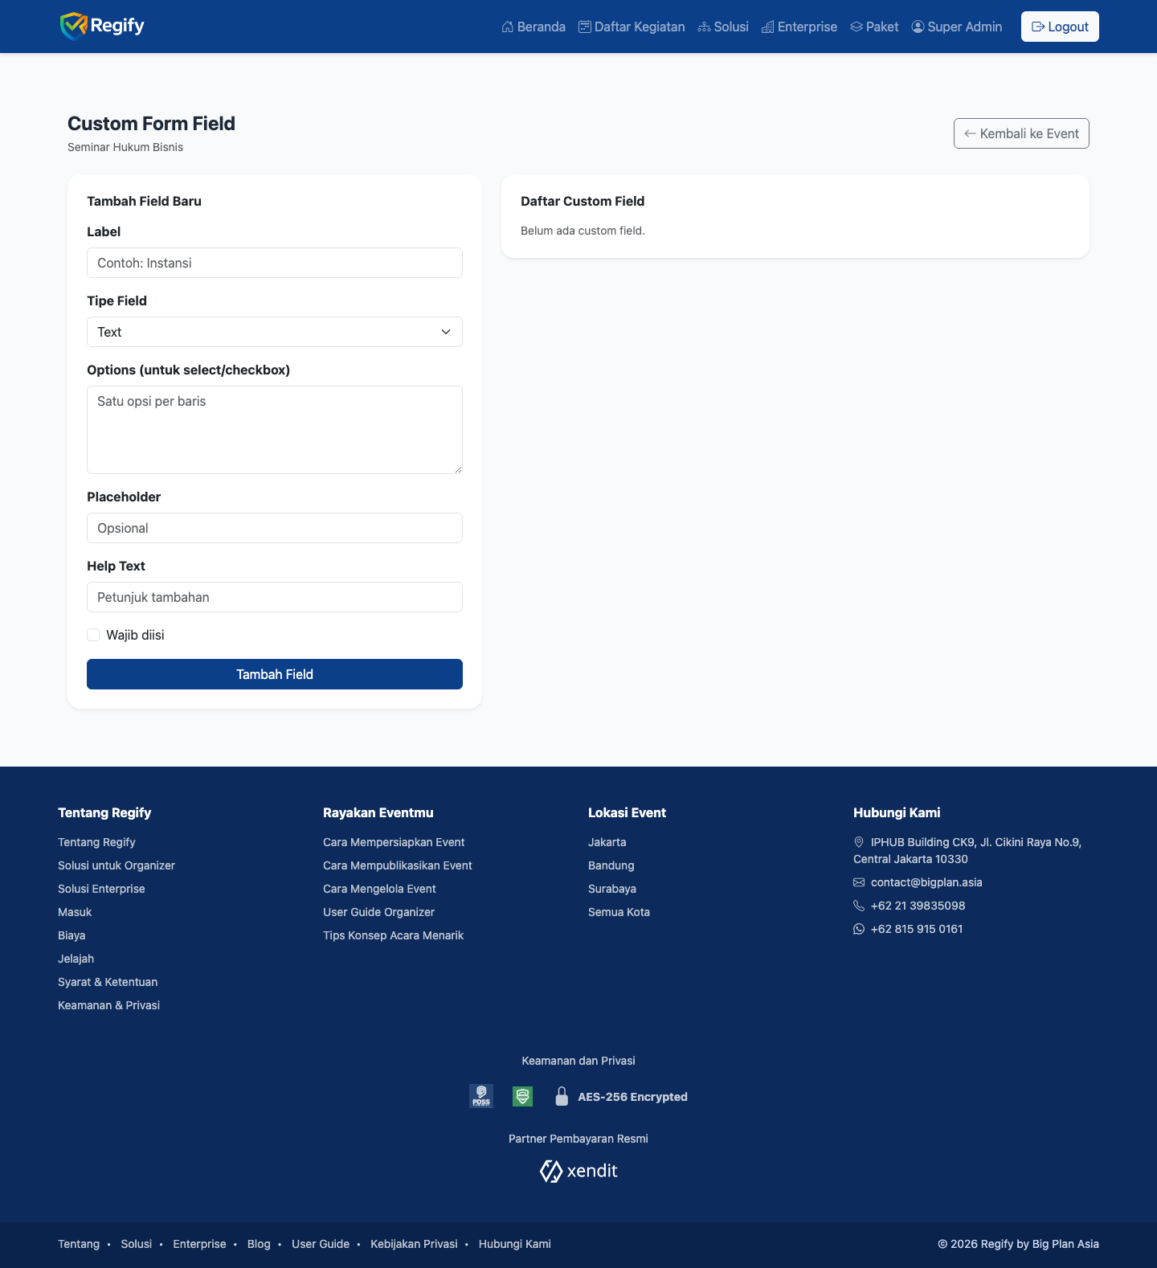Click contact@bigplan.asia email link
Screen dimensions: 1157x1268
[926, 882]
